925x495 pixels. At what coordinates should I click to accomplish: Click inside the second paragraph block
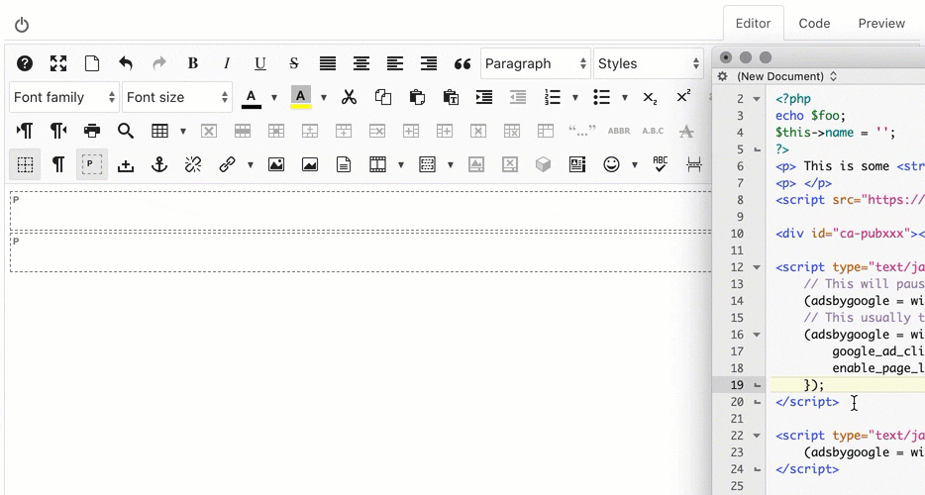pyautogui.click(x=361, y=252)
